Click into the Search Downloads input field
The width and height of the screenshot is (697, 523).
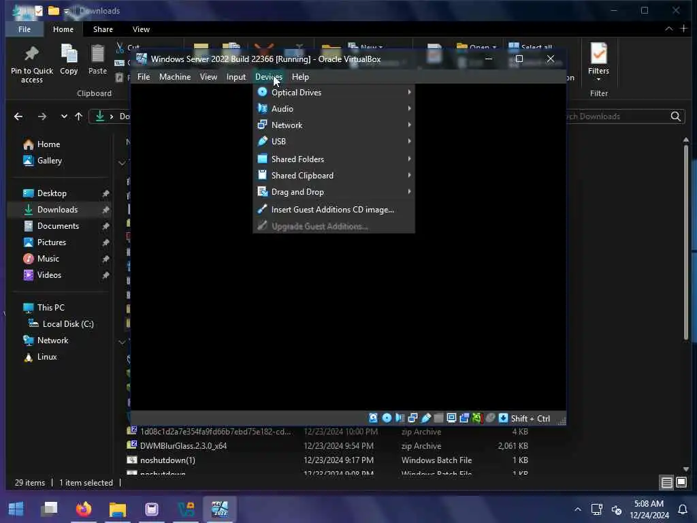point(618,116)
